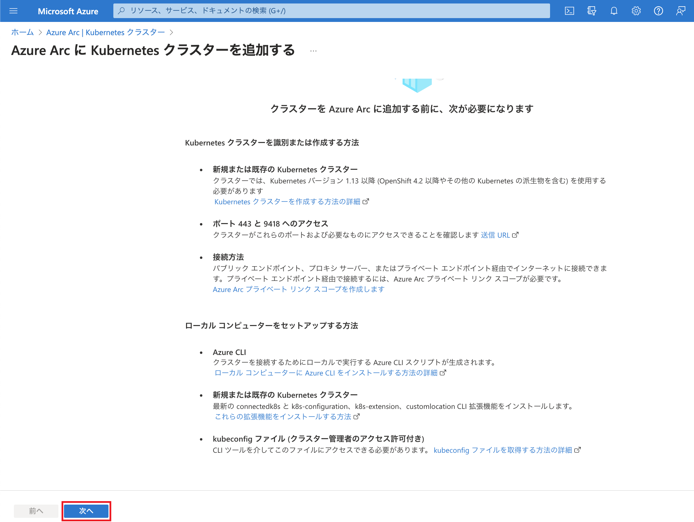
Task: Open the hamburger portal menu
Action: coord(14,11)
